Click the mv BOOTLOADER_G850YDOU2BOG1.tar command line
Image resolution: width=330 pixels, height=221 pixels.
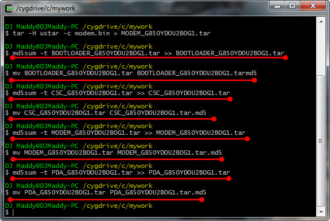131,73
